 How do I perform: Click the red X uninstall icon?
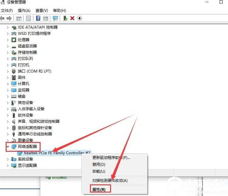click(x=72, y=18)
